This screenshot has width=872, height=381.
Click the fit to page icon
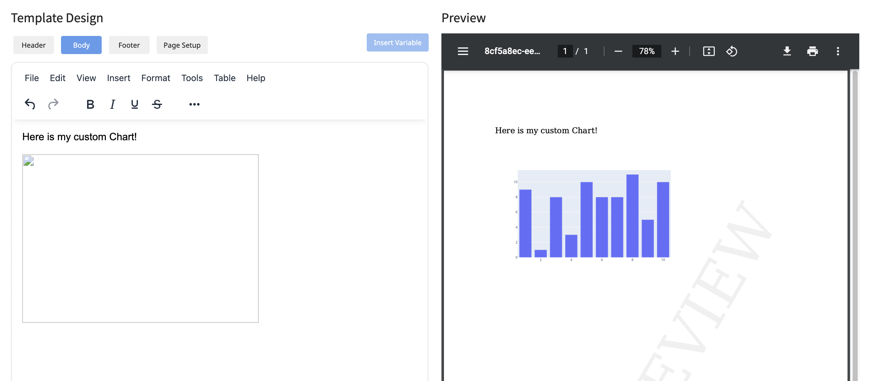[x=709, y=51]
